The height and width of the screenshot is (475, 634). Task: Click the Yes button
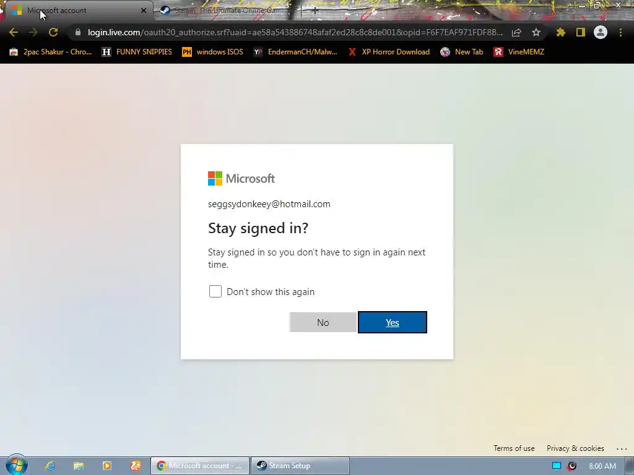coord(392,322)
